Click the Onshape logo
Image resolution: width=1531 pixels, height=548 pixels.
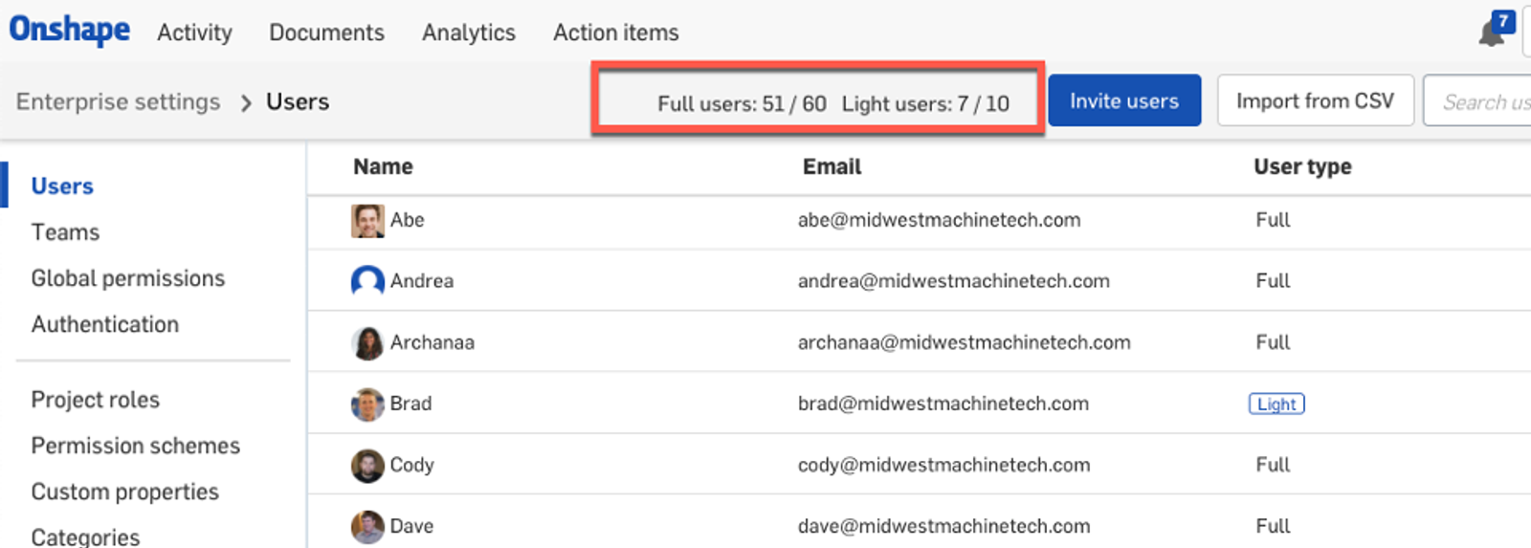70,31
